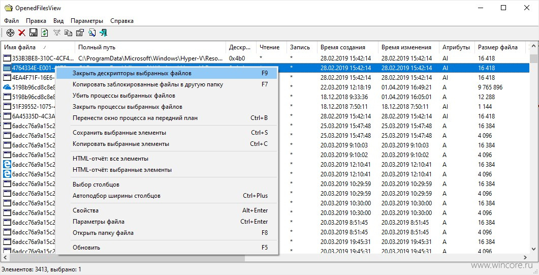Viewport: 539px width, 275px height.
Task: Click the modified time 01.04.2019 16:05:01
Action: 406,97
